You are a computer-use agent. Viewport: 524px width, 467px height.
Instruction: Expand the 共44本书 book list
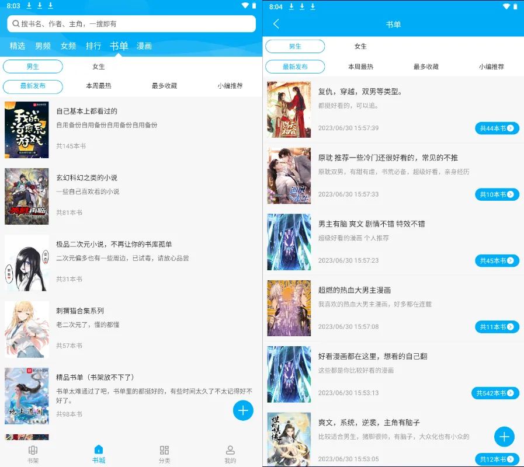(x=497, y=128)
